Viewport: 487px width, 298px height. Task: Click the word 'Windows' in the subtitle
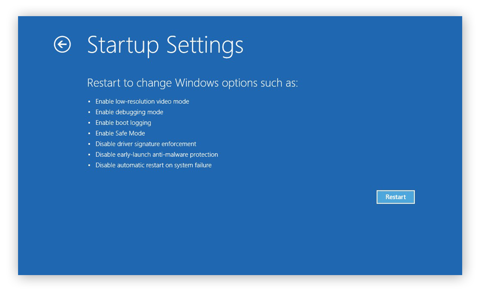[x=197, y=83]
